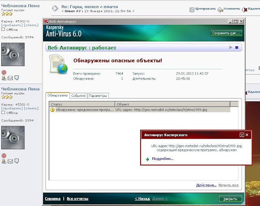260x206 pixels.
Task: Open the Все отчеты link
Action: (78, 199)
